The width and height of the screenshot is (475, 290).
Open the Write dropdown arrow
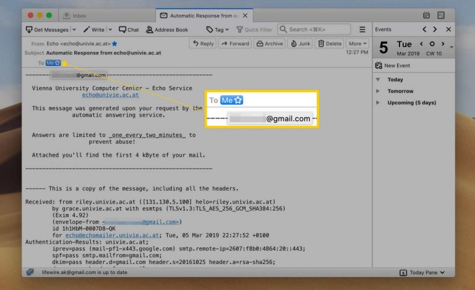110,30
